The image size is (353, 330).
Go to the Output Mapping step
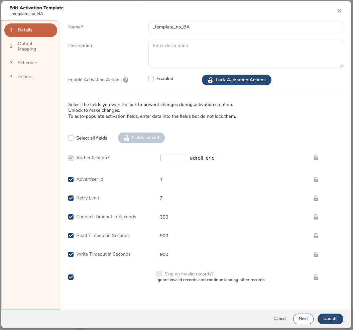coord(27,47)
